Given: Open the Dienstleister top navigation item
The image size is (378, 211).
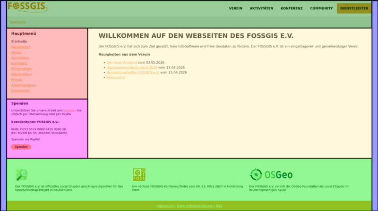Looking at the screenshot, I should tap(354, 8).
